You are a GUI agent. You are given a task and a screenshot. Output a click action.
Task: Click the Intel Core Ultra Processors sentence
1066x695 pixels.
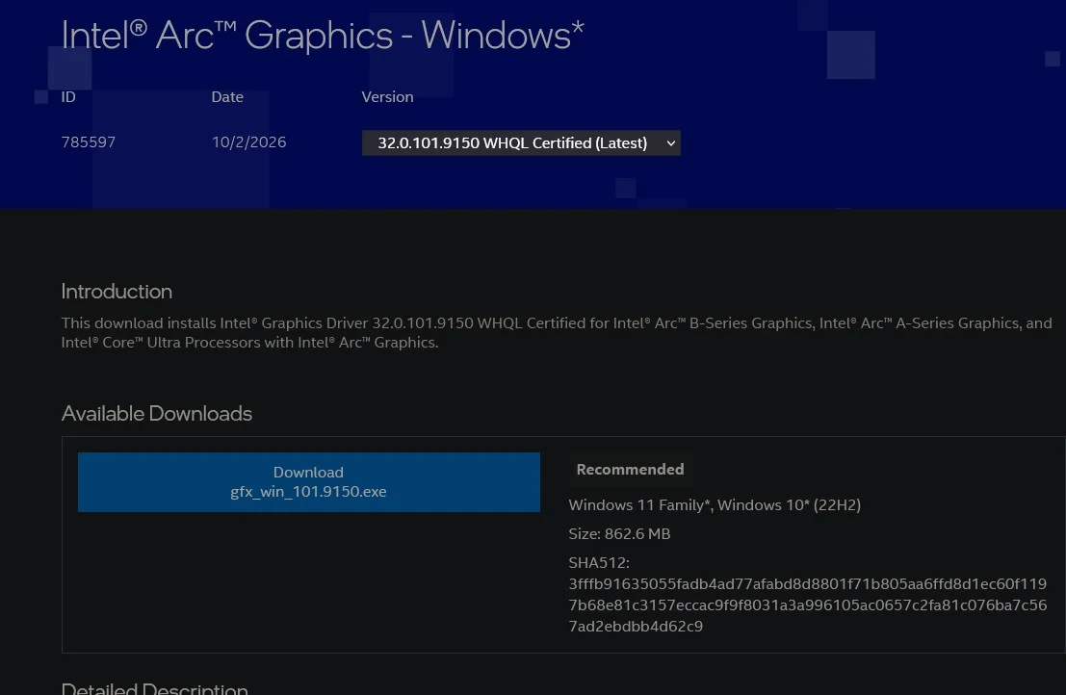click(x=249, y=343)
